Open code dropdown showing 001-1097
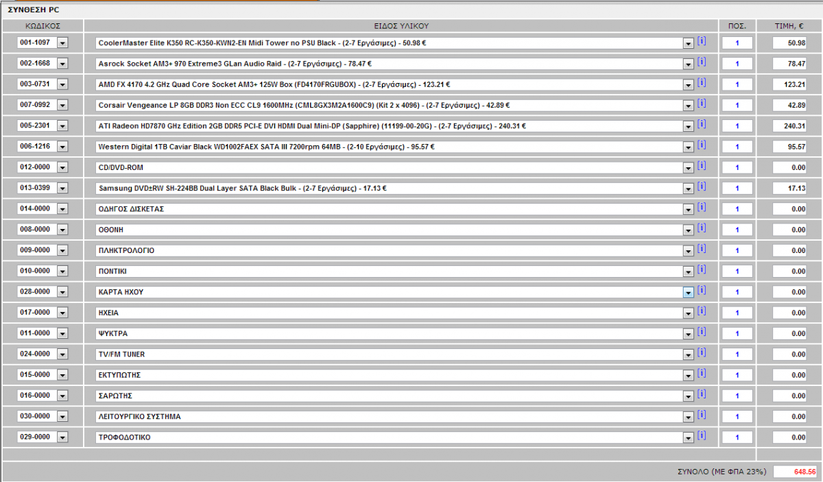 [x=62, y=43]
